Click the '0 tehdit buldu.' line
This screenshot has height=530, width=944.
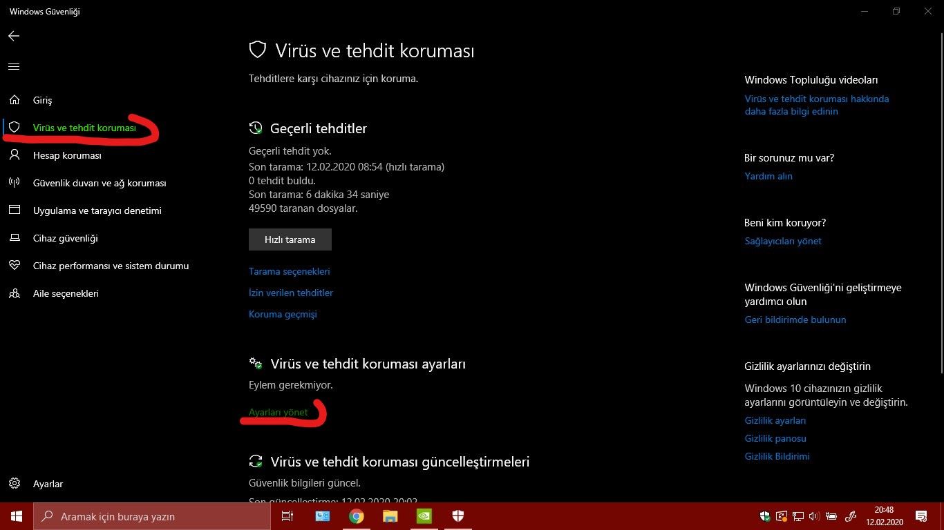point(282,181)
